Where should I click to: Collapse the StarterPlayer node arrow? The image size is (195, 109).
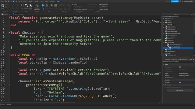pyautogui.click(x=164, y=42)
